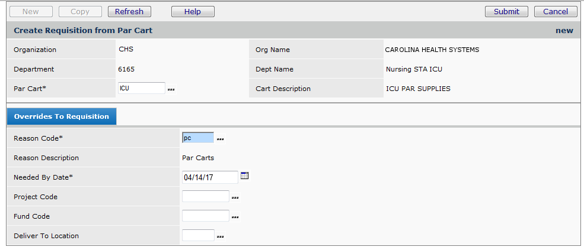Cancel the requisition creation
This screenshot has width=584, height=250.
tap(555, 11)
